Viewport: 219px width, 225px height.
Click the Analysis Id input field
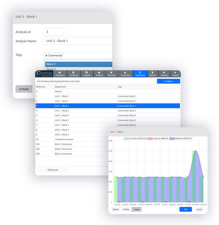54,32
